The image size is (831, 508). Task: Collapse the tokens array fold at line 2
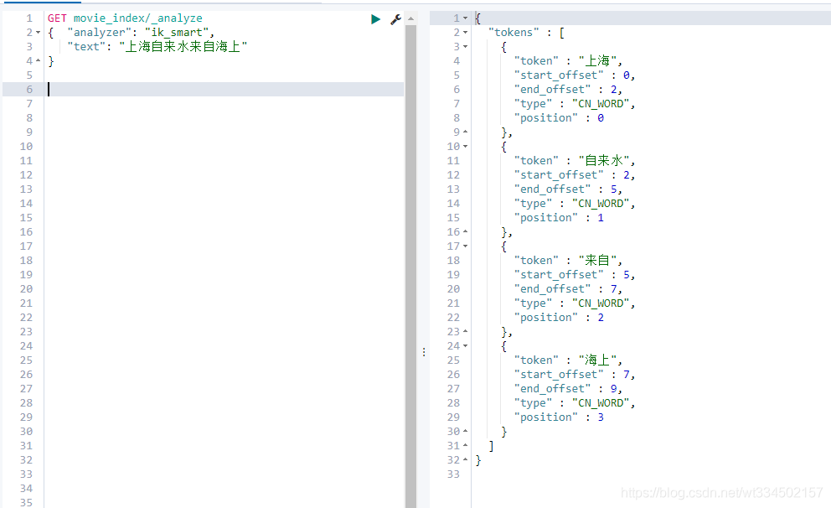465,33
